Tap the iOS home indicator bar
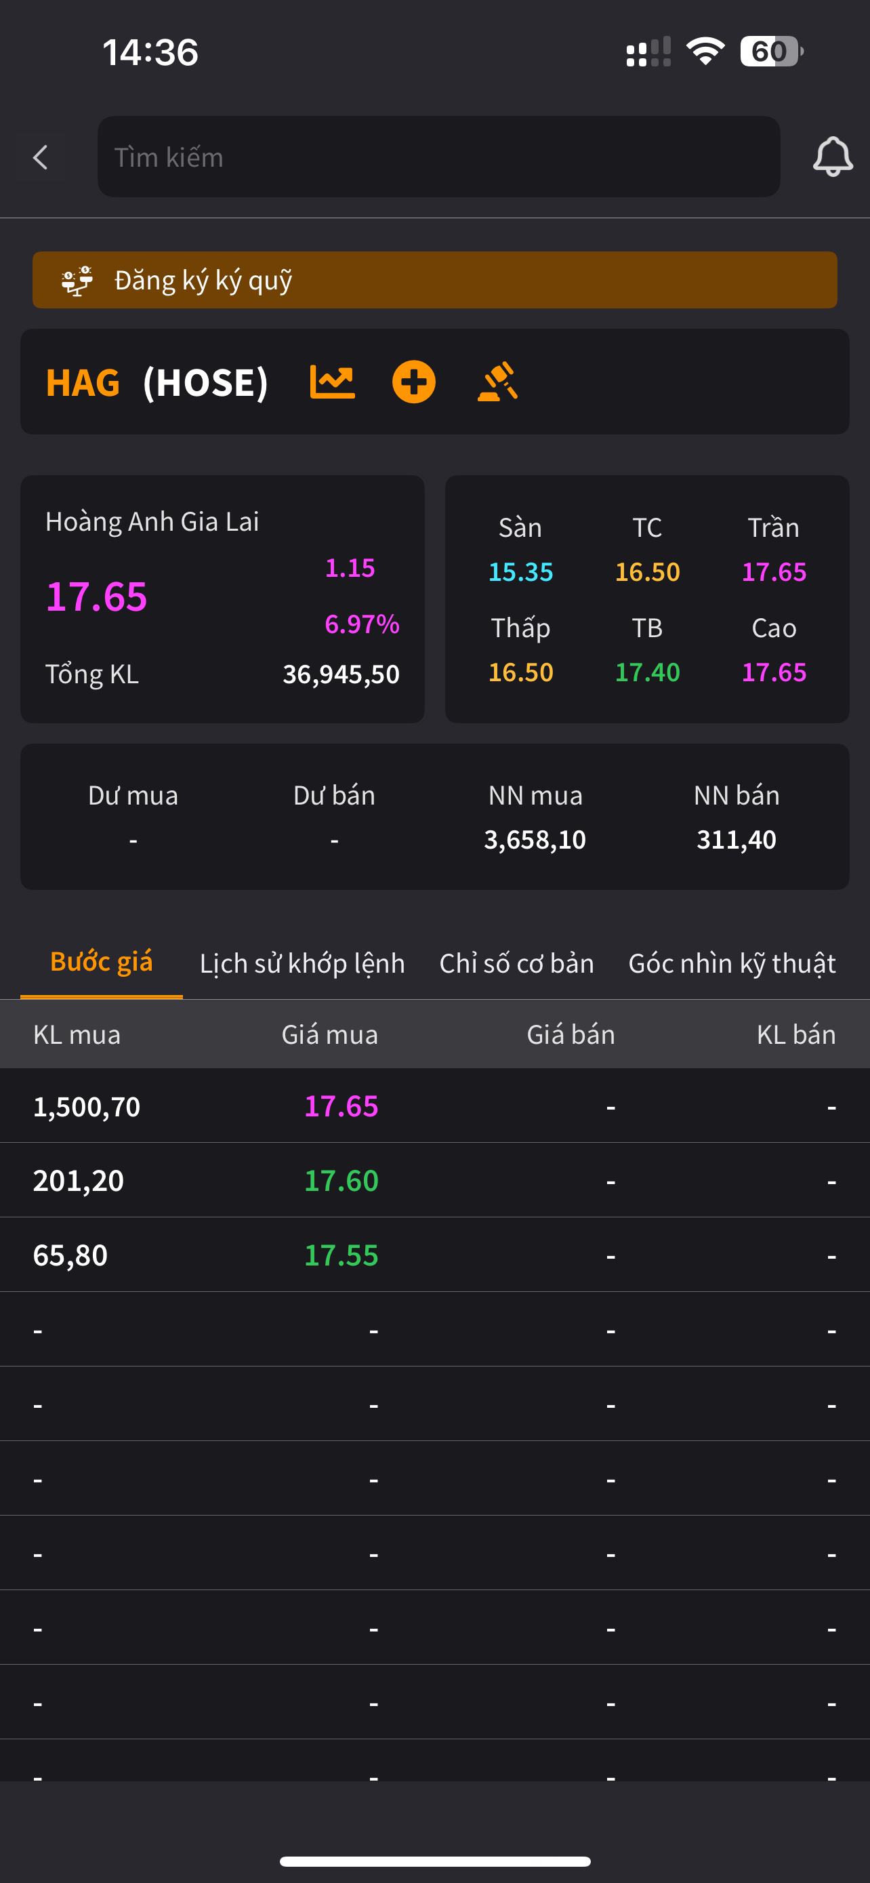Viewport: 870px width, 1883px height. pyautogui.click(x=434, y=1861)
